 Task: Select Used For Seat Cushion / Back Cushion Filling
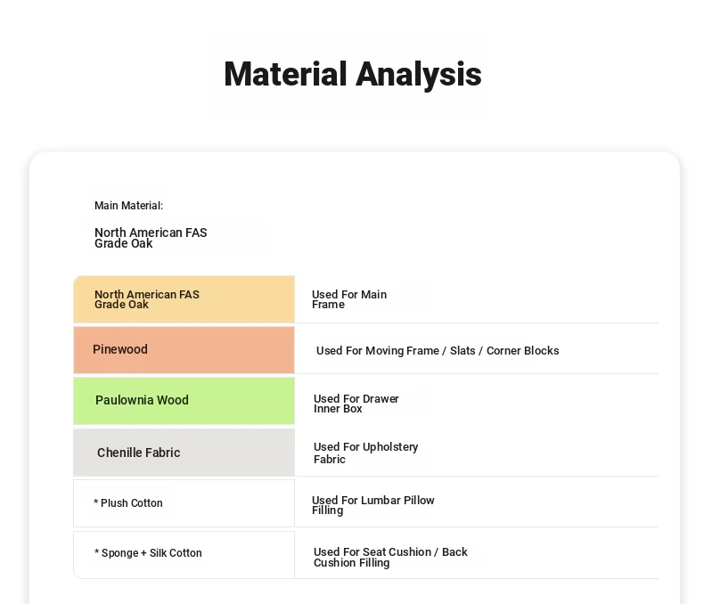point(390,557)
